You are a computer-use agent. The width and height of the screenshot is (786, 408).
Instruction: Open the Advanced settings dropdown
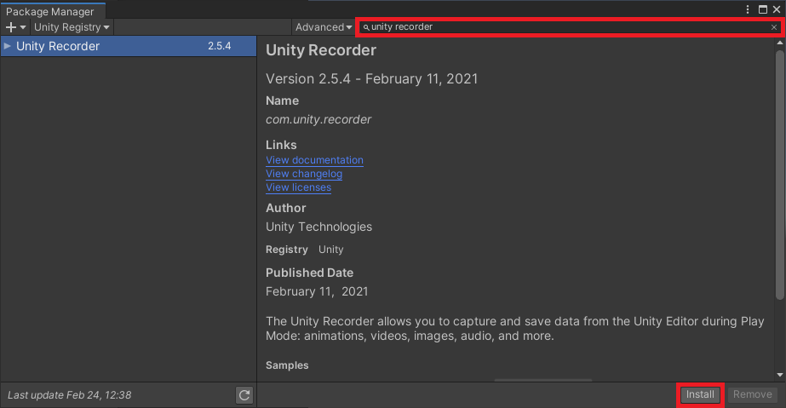tap(324, 27)
